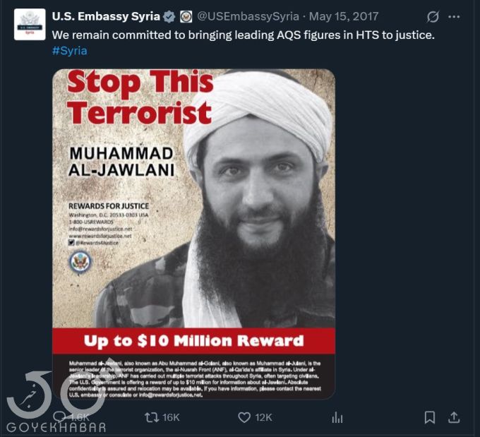Bookmark this post
Screen dimensions: 480x437
[x=429, y=417]
